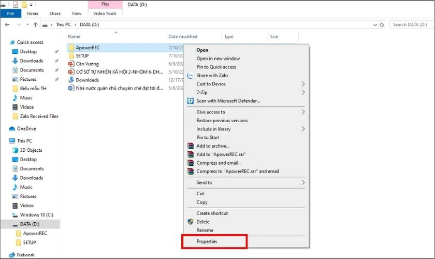Click the Zalo icon beside Share with Zalo

click(191, 76)
